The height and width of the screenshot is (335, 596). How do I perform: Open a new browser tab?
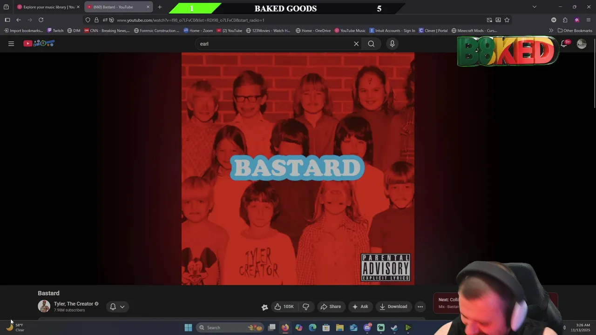160,7
